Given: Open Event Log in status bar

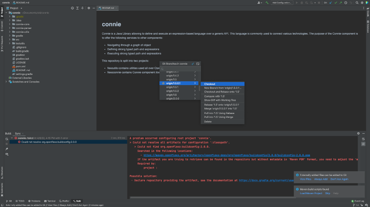Looking at the screenshot, I should click(357, 201).
